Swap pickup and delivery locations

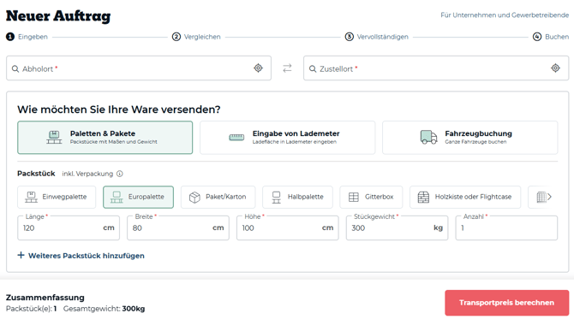pos(287,68)
